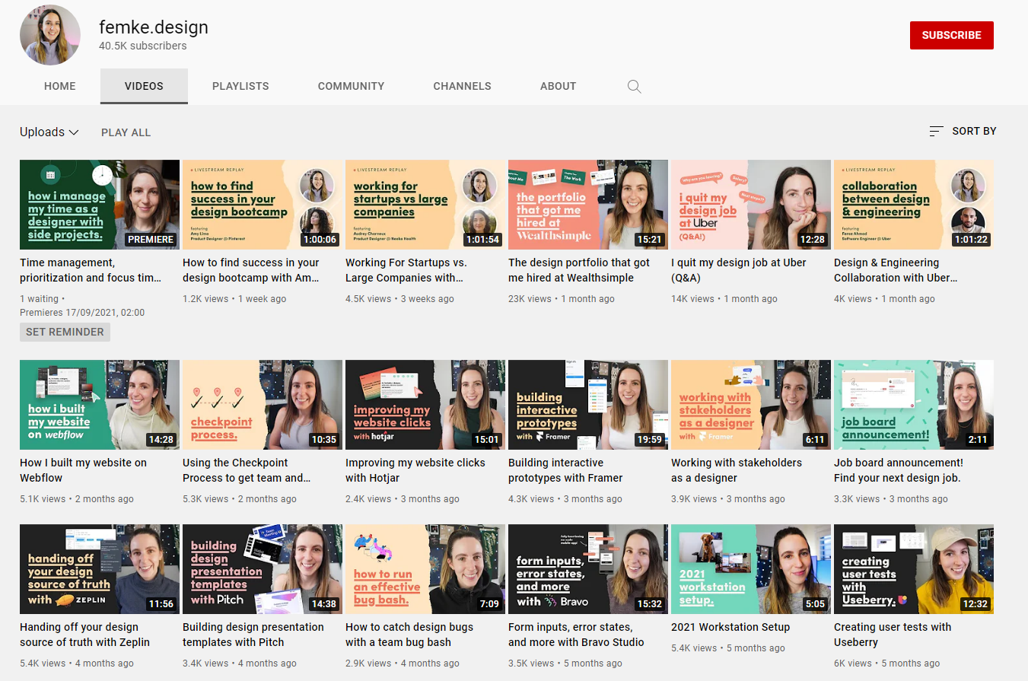Return to the HOME tab
Viewport: 1028px width, 681px height.
59,86
